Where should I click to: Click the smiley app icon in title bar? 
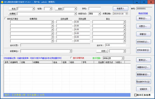(x=2, y=2)
